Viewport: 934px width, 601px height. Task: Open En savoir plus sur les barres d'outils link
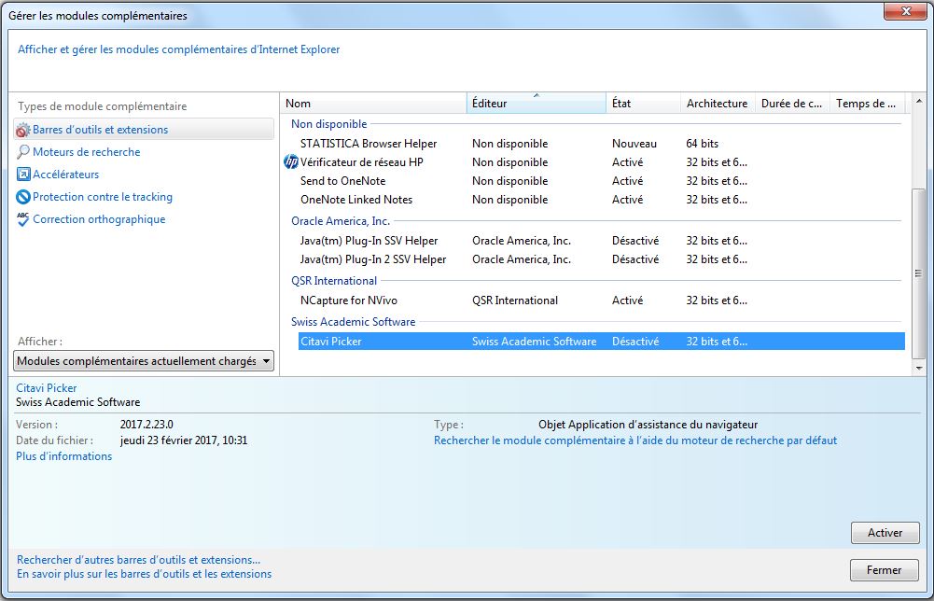pos(144,574)
